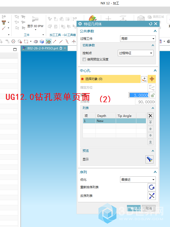The image size is (170, 227).
Task: Click the move-up arrow icon beside the list
Action: pyautogui.click(x=150, y=129)
